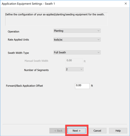Click the Operation label
The height and width of the screenshot is (136, 130).
point(14,31)
